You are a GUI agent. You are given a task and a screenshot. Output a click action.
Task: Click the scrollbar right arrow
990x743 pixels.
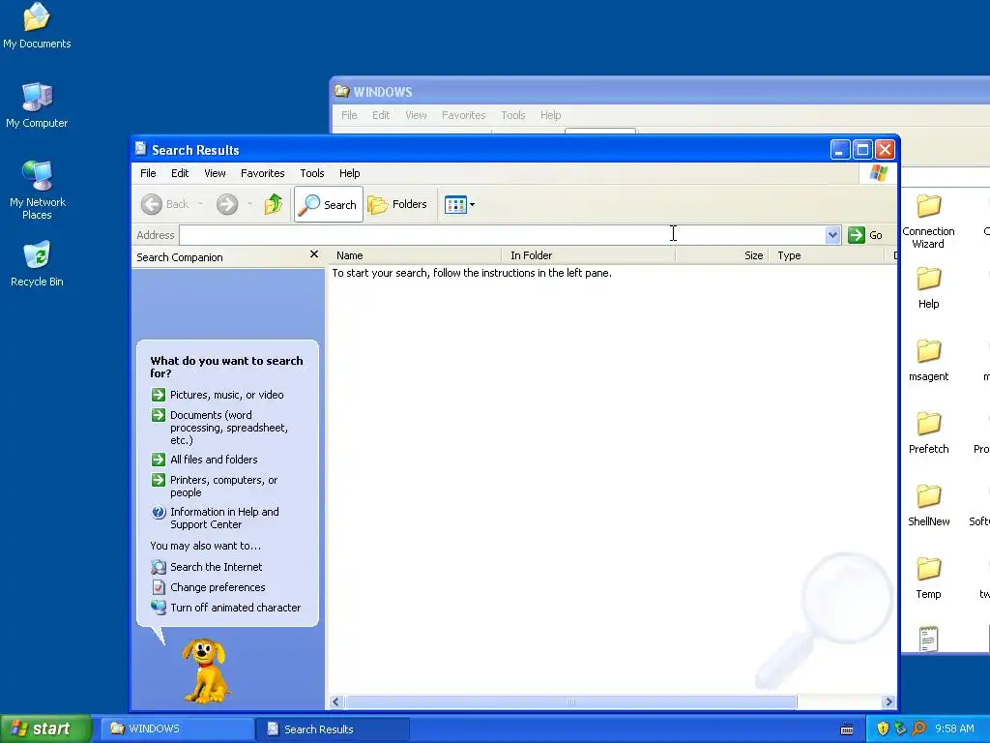(888, 702)
